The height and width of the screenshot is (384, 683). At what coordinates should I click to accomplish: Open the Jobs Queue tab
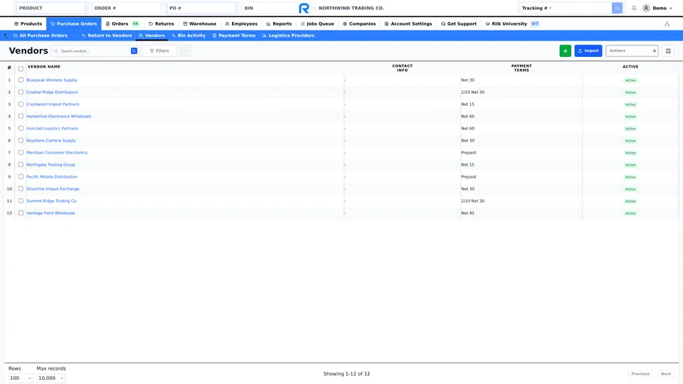(x=317, y=24)
